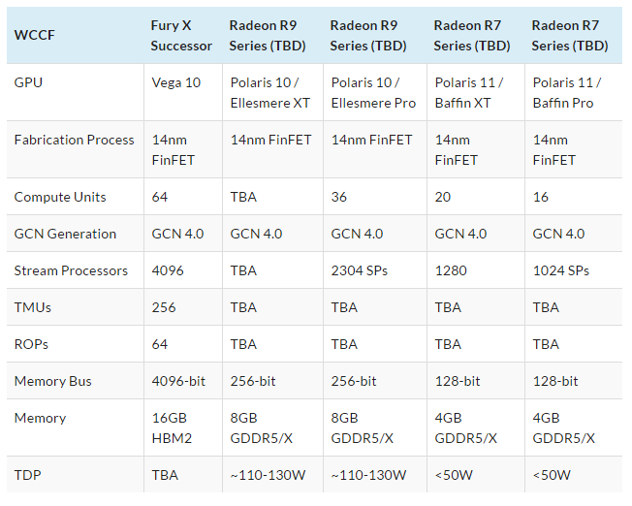
Task: Select the 2304 SPs cell
Action: click(360, 271)
